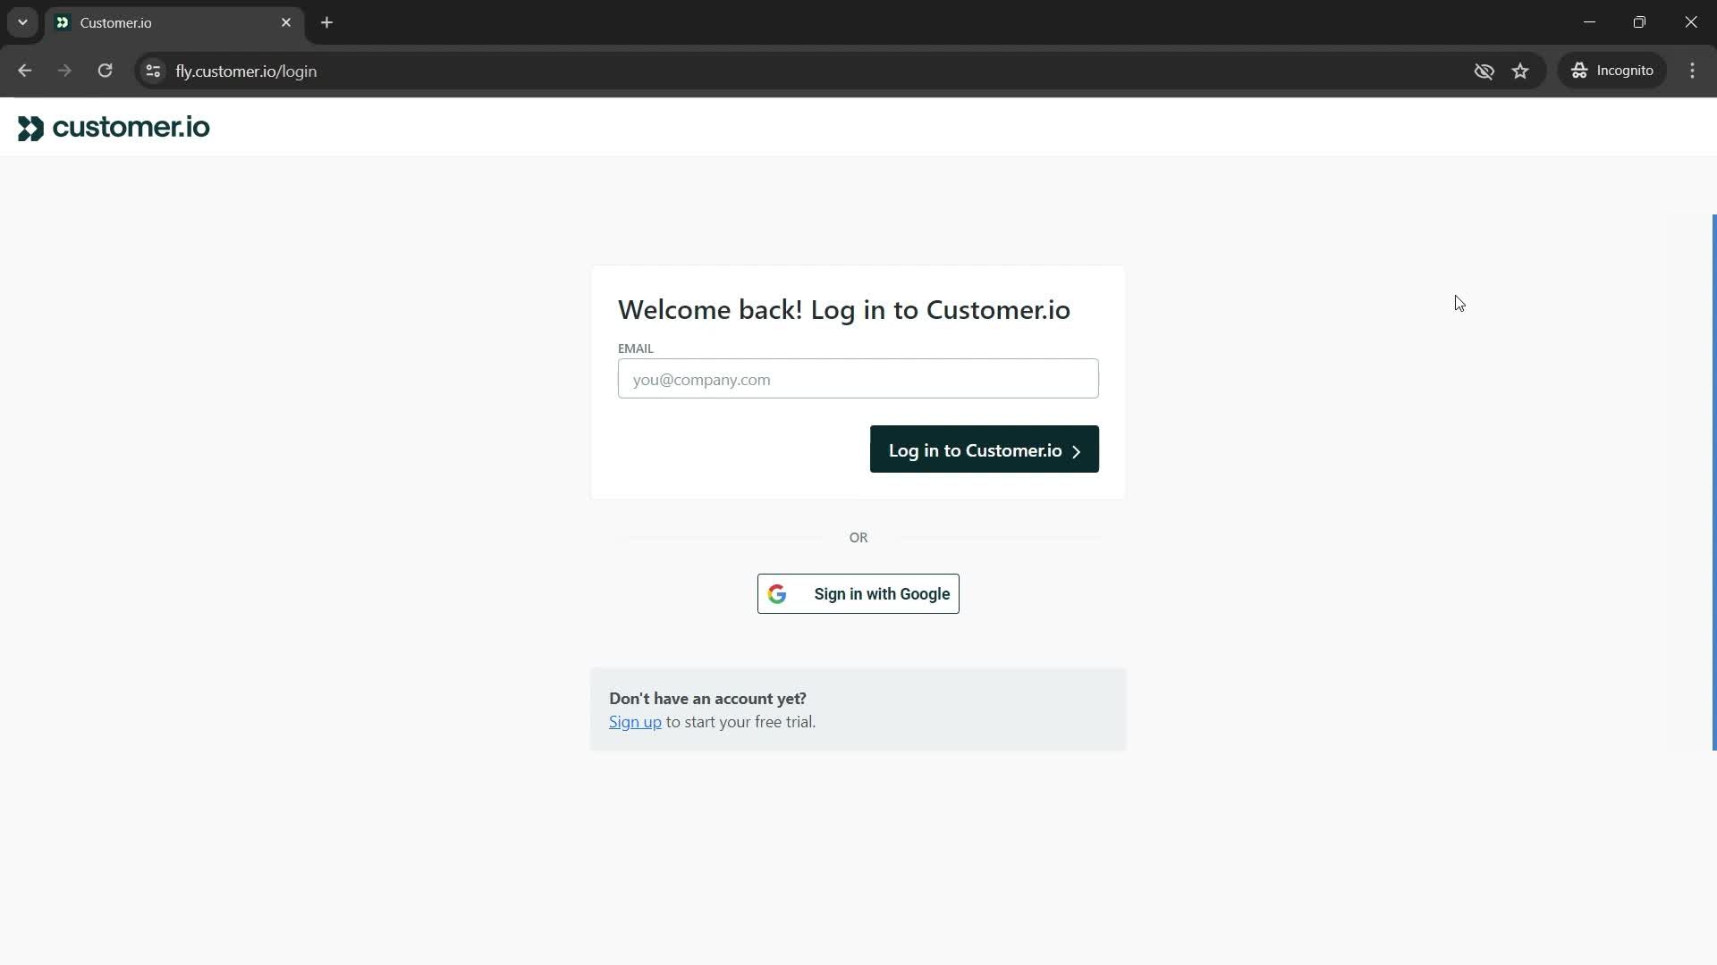The image size is (1717, 965).
Task: Go back to previous page
Action: click(25, 71)
